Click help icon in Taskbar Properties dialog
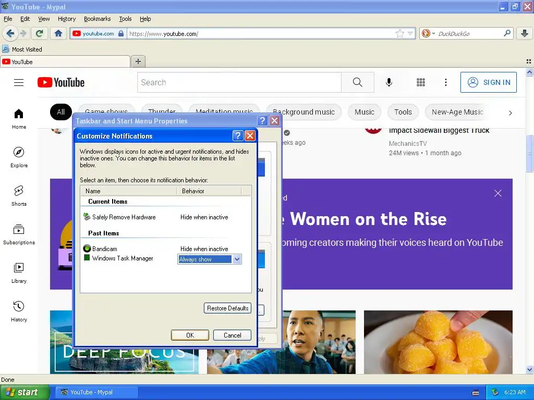Viewport: 534px width, 400px height. 262,121
